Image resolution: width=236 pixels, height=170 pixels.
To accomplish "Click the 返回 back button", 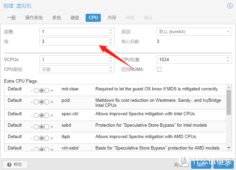I will click(x=201, y=165).
